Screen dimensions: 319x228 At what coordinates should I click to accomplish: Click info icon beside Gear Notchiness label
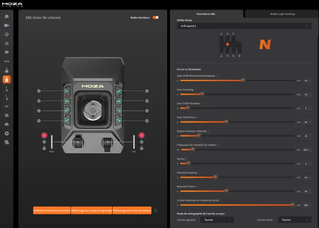tap(198, 117)
